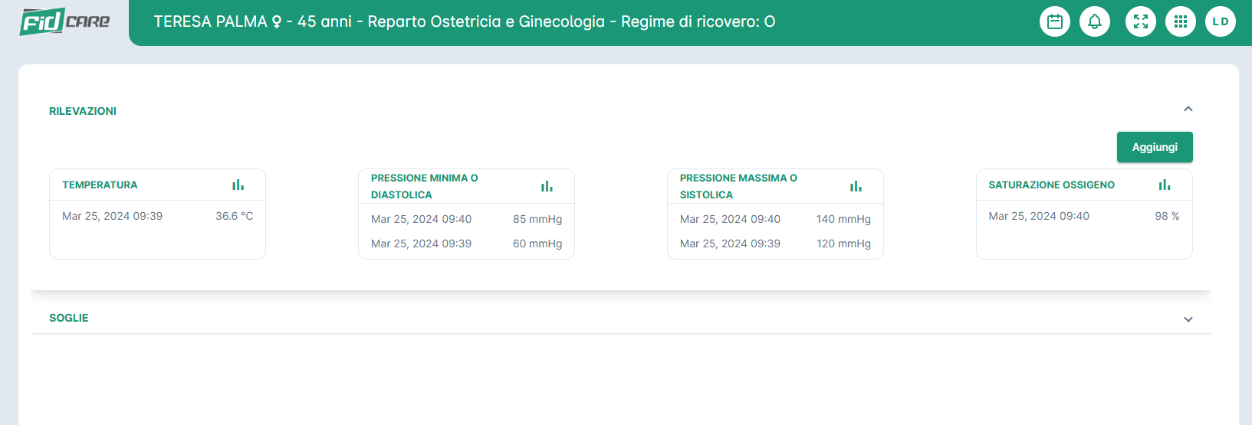
Task: Show chart for Pressione Minima o Diastolica
Action: pos(547,186)
